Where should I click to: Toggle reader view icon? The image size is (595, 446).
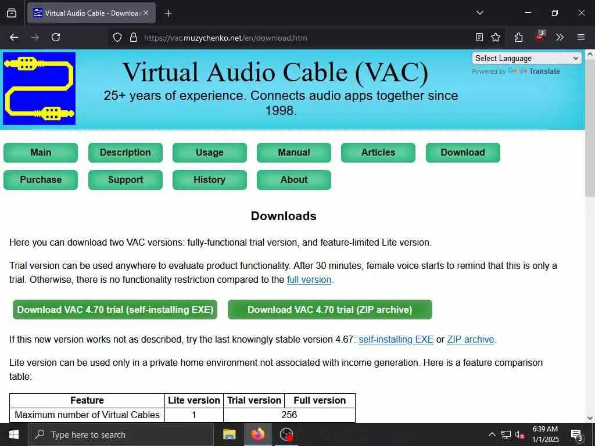pyautogui.click(x=479, y=37)
